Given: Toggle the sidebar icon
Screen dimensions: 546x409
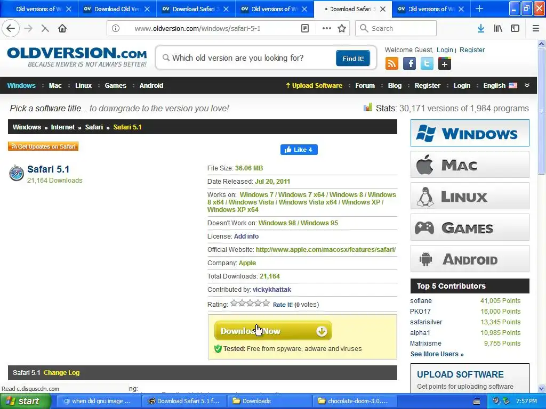Looking at the screenshot, I should click(515, 29).
